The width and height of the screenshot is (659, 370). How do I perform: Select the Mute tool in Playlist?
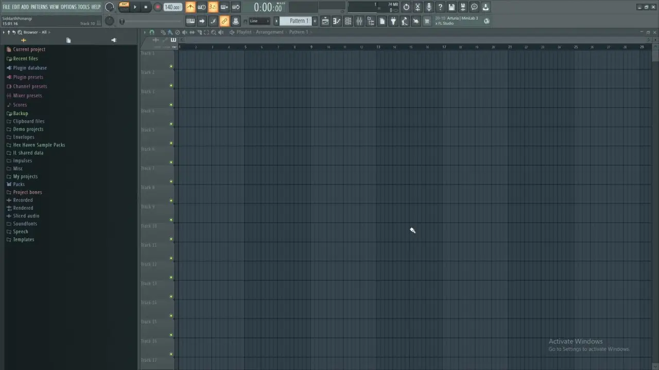point(185,32)
